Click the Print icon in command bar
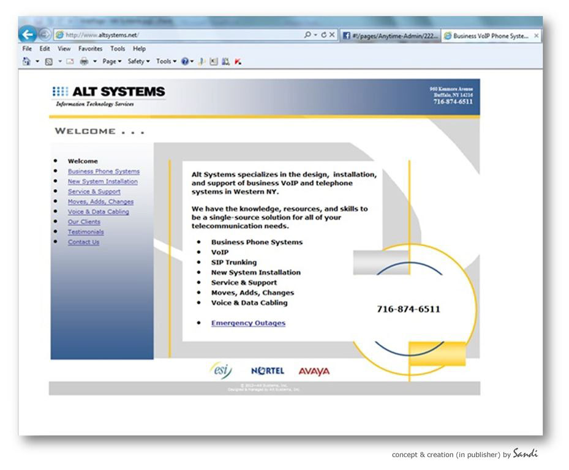This screenshot has height=470, width=569. [x=84, y=61]
